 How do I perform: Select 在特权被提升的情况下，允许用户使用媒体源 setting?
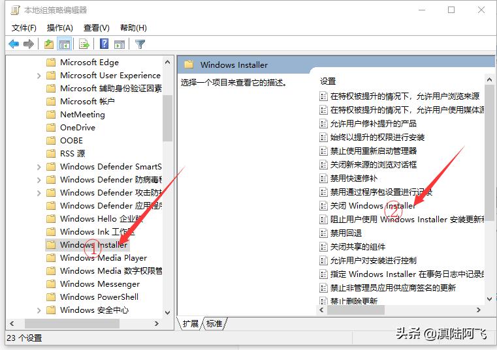click(x=407, y=109)
